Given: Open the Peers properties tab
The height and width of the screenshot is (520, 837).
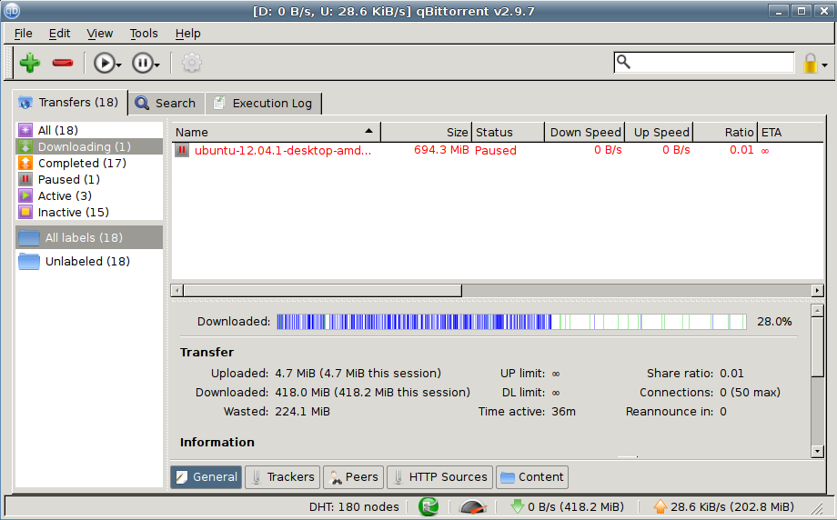Looking at the screenshot, I should 353,476.
